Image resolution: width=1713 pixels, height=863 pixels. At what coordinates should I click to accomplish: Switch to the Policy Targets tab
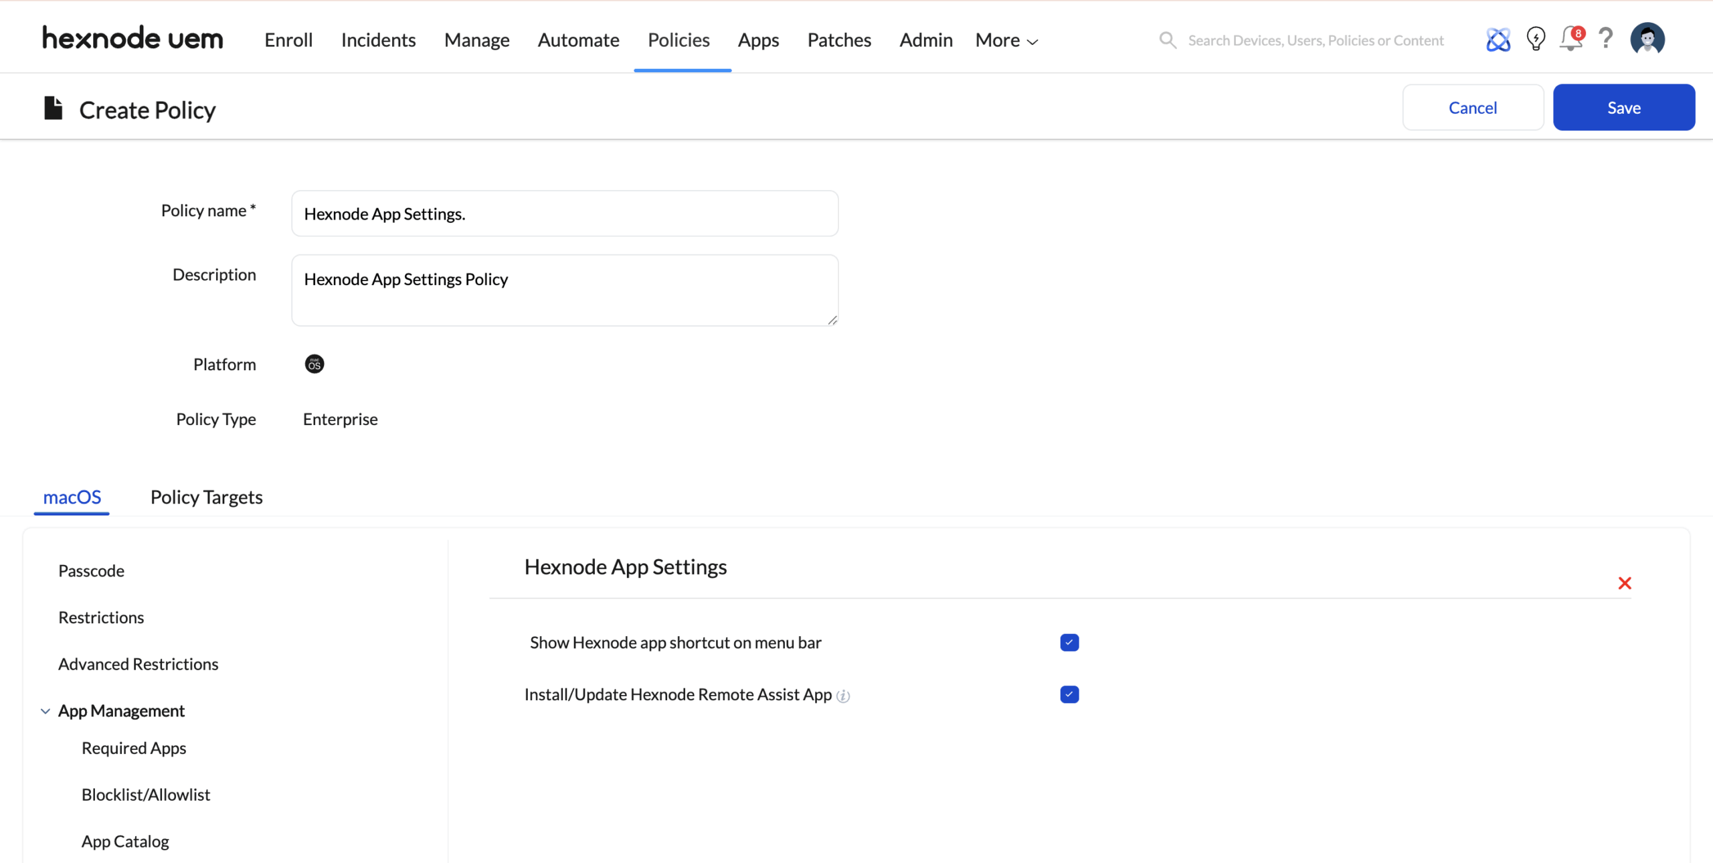(206, 497)
